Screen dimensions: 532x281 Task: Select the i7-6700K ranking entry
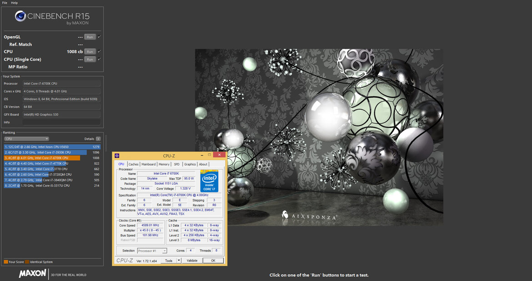click(x=52, y=158)
